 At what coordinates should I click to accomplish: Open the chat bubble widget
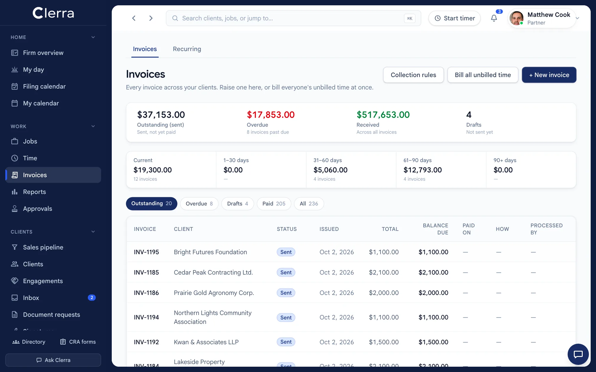578,354
